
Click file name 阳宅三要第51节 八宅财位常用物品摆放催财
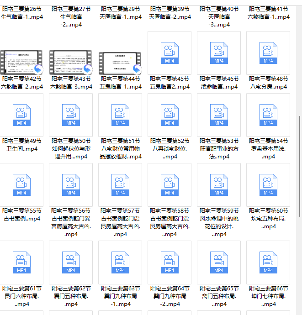click(x=120, y=149)
